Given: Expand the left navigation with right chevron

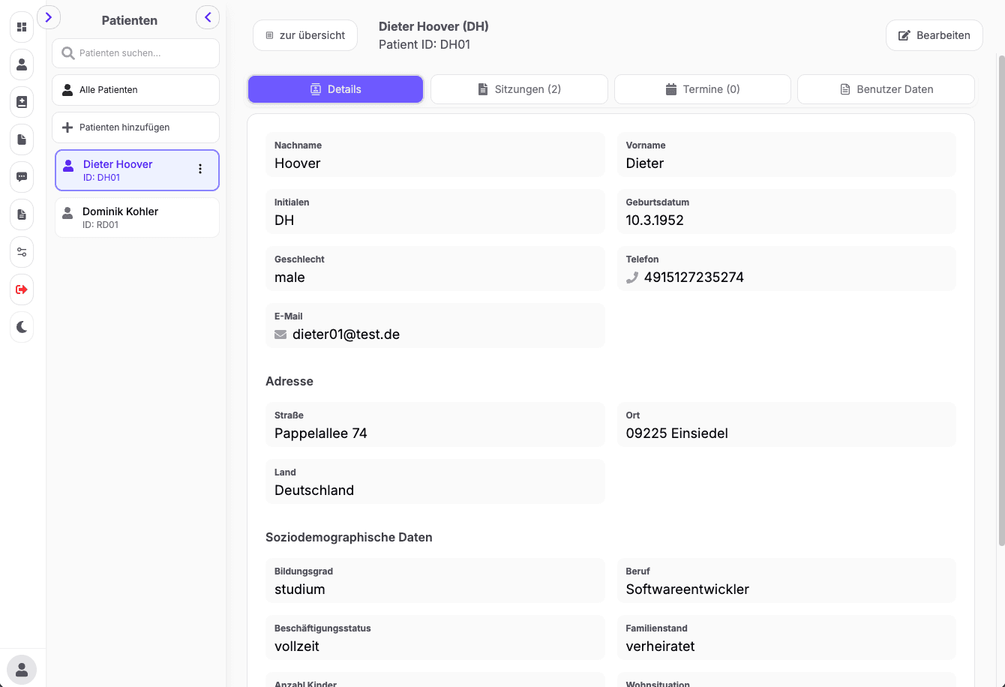Looking at the screenshot, I should pyautogui.click(x=49, y=17).
